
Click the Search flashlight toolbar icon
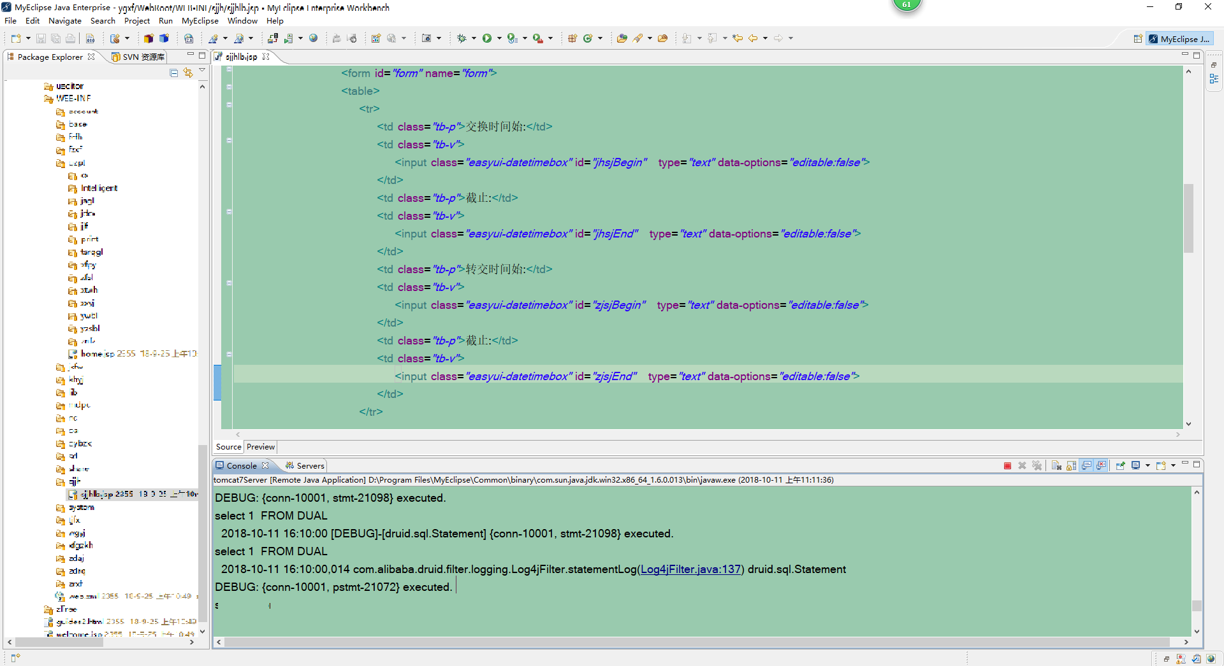637,38
